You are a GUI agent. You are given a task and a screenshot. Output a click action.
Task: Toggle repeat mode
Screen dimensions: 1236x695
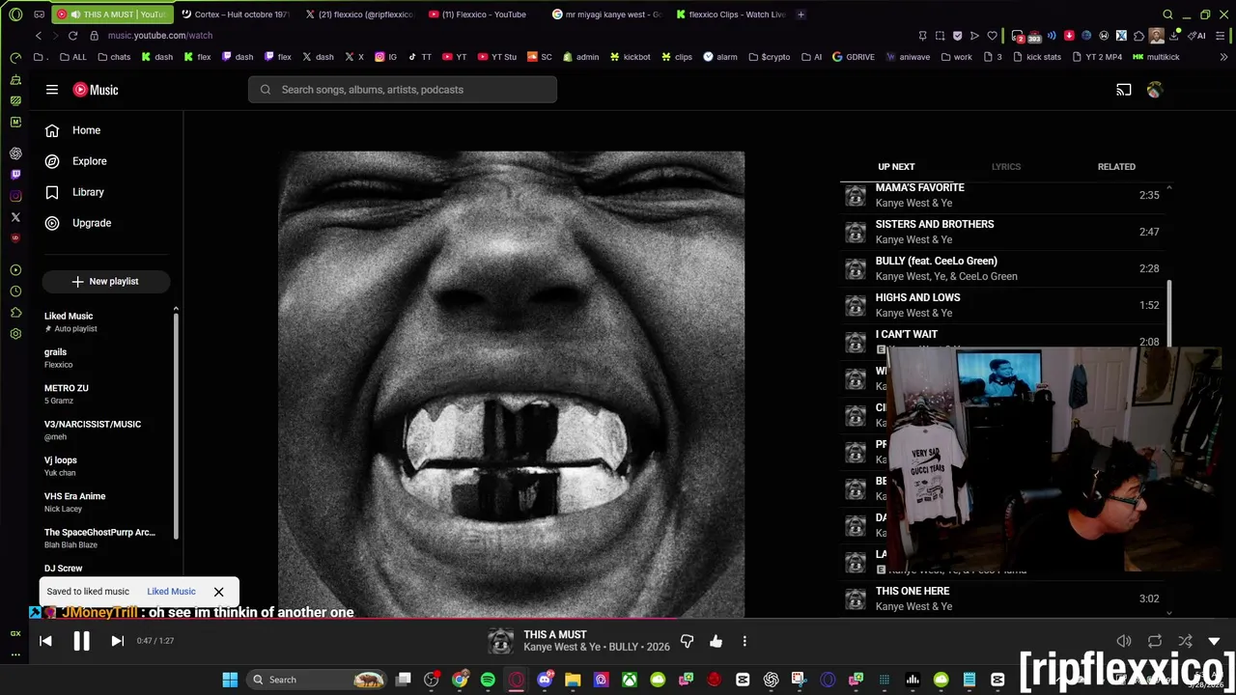click(x=1155, y=641)
